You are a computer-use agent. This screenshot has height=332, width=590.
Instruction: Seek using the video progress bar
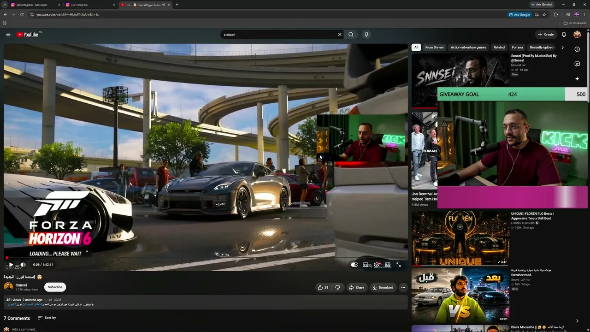(x=206, y=258)
